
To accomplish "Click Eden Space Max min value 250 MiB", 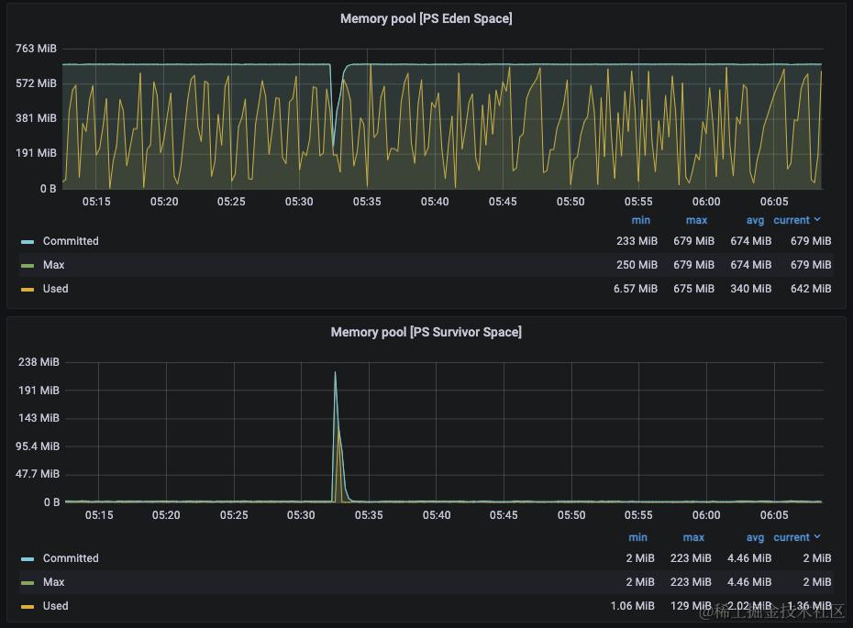I will (637, 265).
